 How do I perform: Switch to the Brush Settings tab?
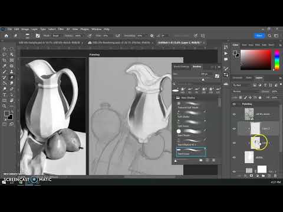[181, 67]
